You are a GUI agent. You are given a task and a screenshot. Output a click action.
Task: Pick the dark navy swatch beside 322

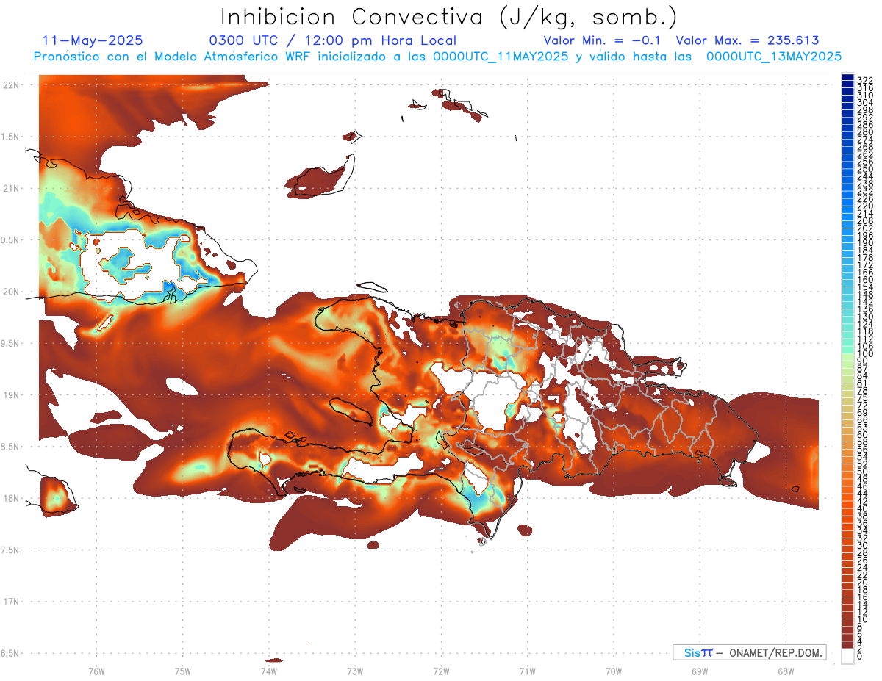coord(848,77)
